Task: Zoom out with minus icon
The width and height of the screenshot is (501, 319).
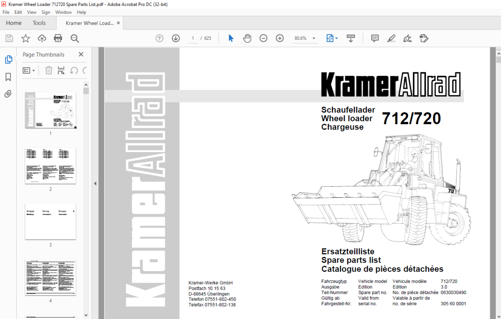Action: tap(263, 39)
